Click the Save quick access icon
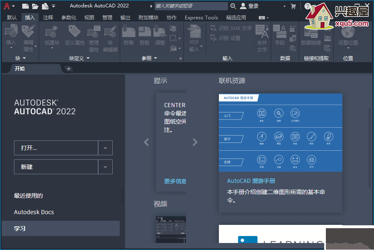Image resolution: width=374 pixels, height=250 pixels. (x=45, y=6)
